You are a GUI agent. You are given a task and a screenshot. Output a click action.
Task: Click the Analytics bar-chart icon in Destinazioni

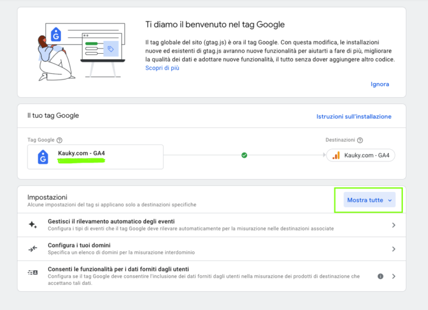click(336, 155)
